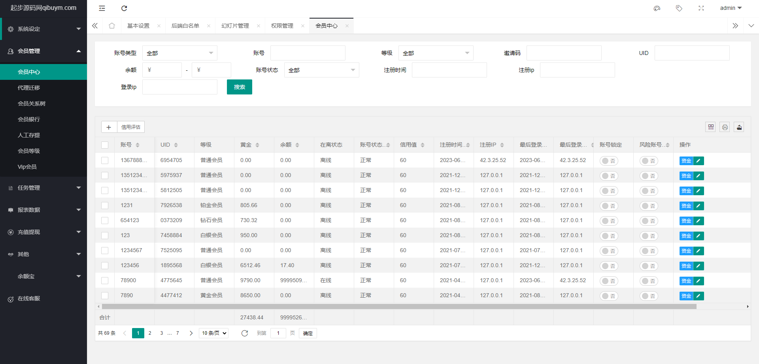Open the 账号类型 dropdown
759x364 pixels.
(179, 53)
